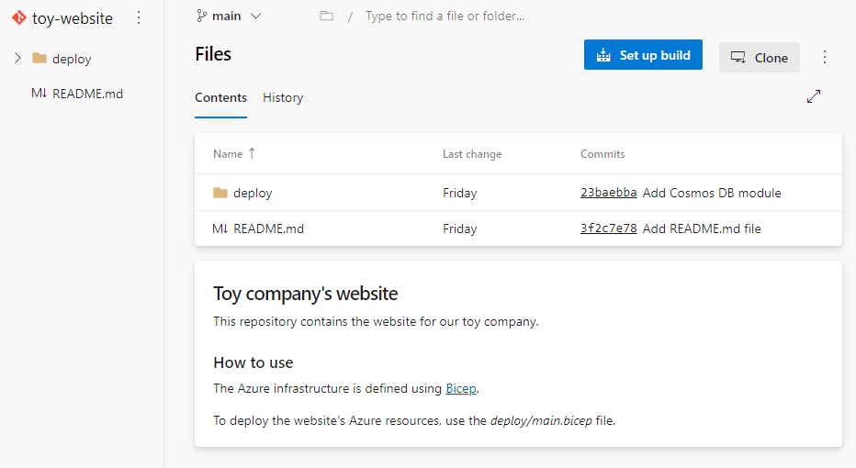The width and height of the screenshot is (856, 468).
Task: Click the deploy folder icon in the file table
Action: [x=220, y=193]
